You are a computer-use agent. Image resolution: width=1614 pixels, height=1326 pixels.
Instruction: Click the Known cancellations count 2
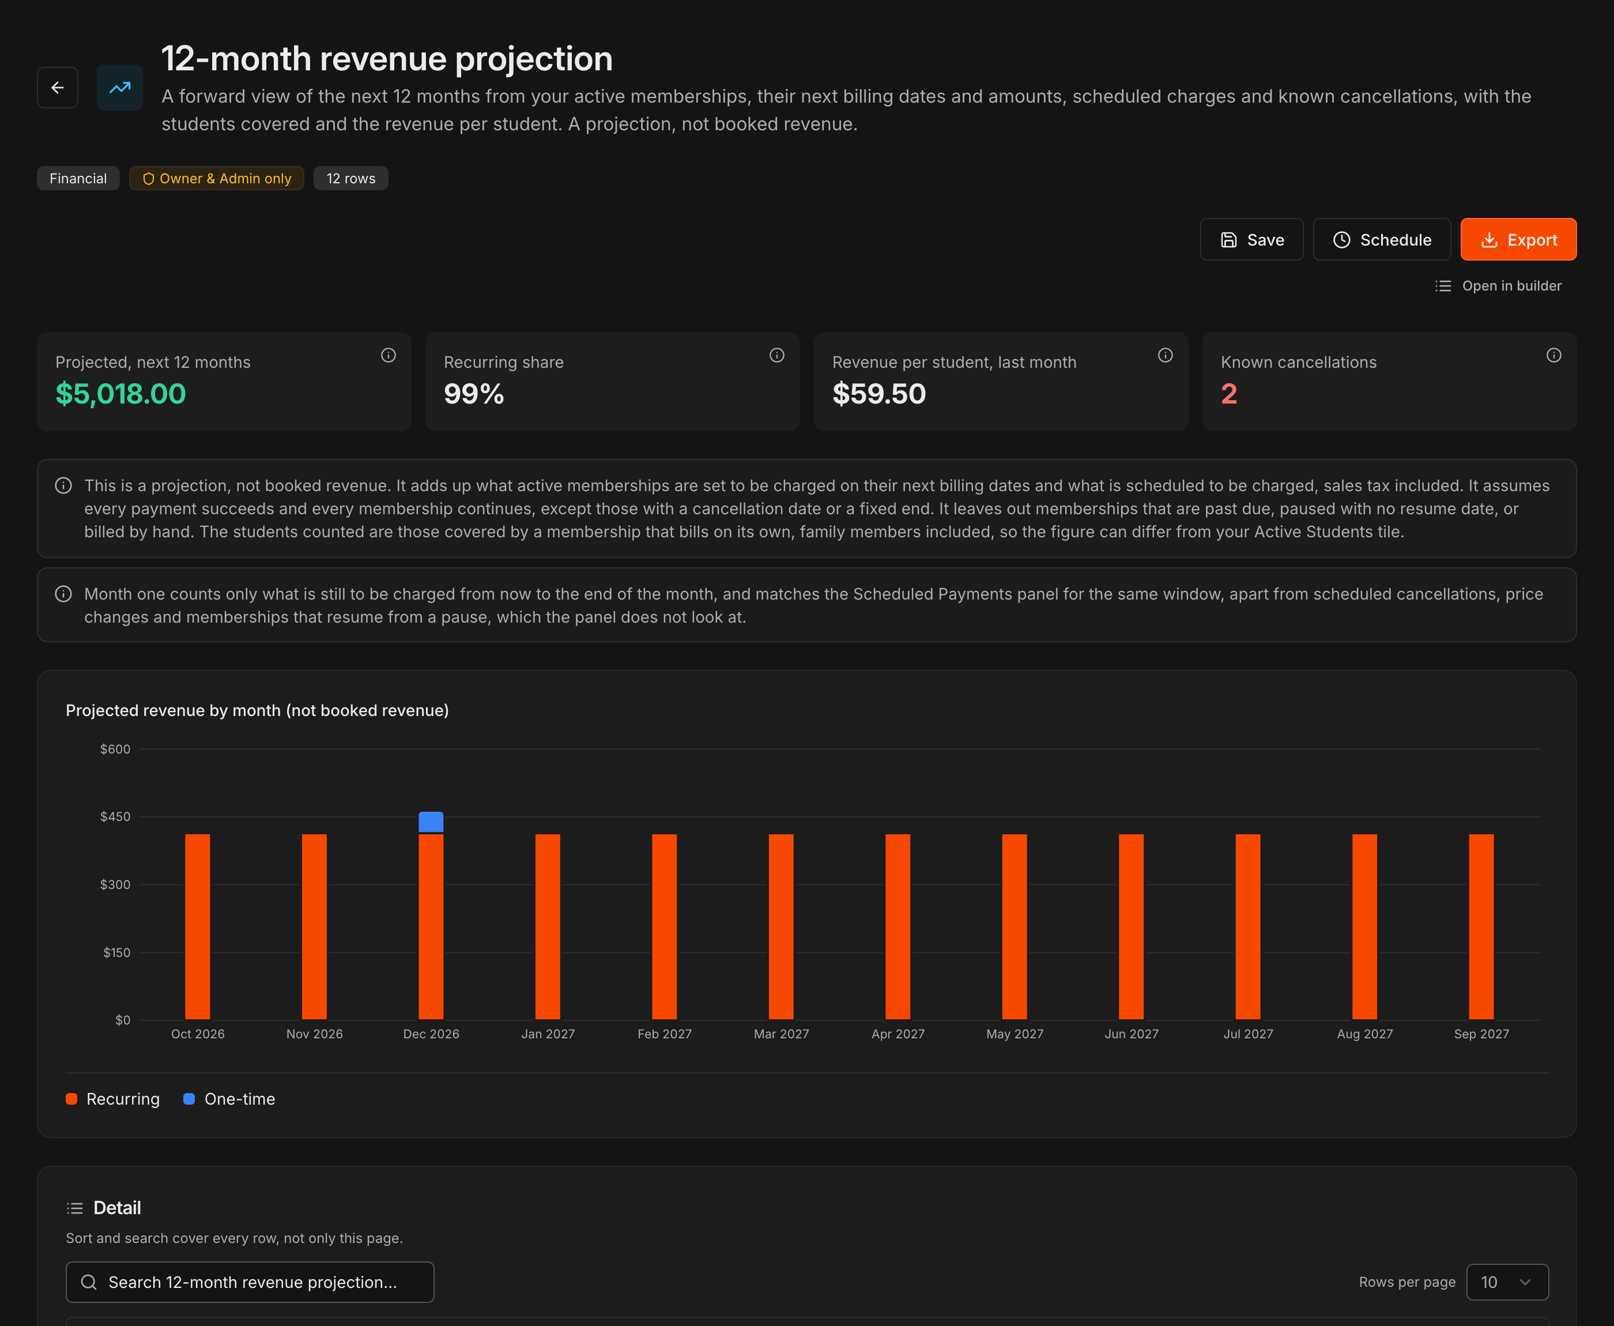[1228, 394]
